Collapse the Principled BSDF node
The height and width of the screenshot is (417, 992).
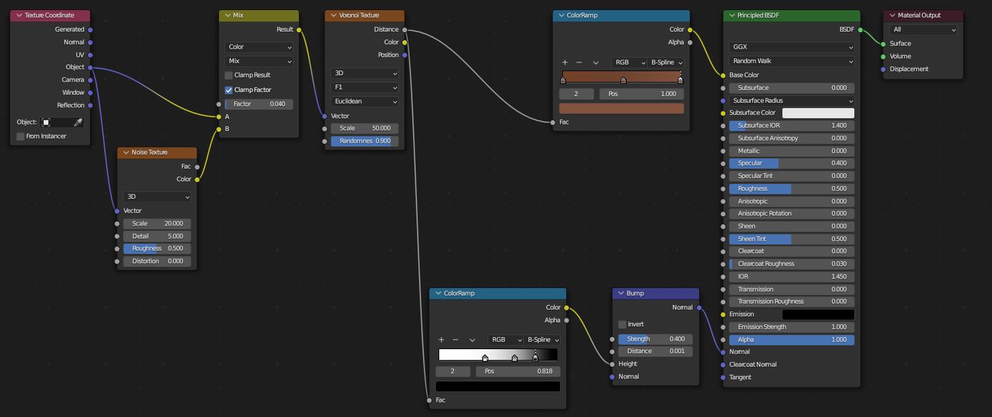(x=731, y=15)
